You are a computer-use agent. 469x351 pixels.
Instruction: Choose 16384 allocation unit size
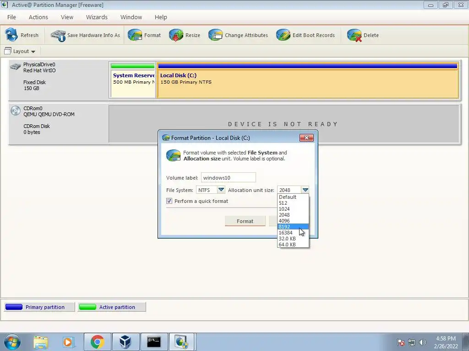click(293, 233)
